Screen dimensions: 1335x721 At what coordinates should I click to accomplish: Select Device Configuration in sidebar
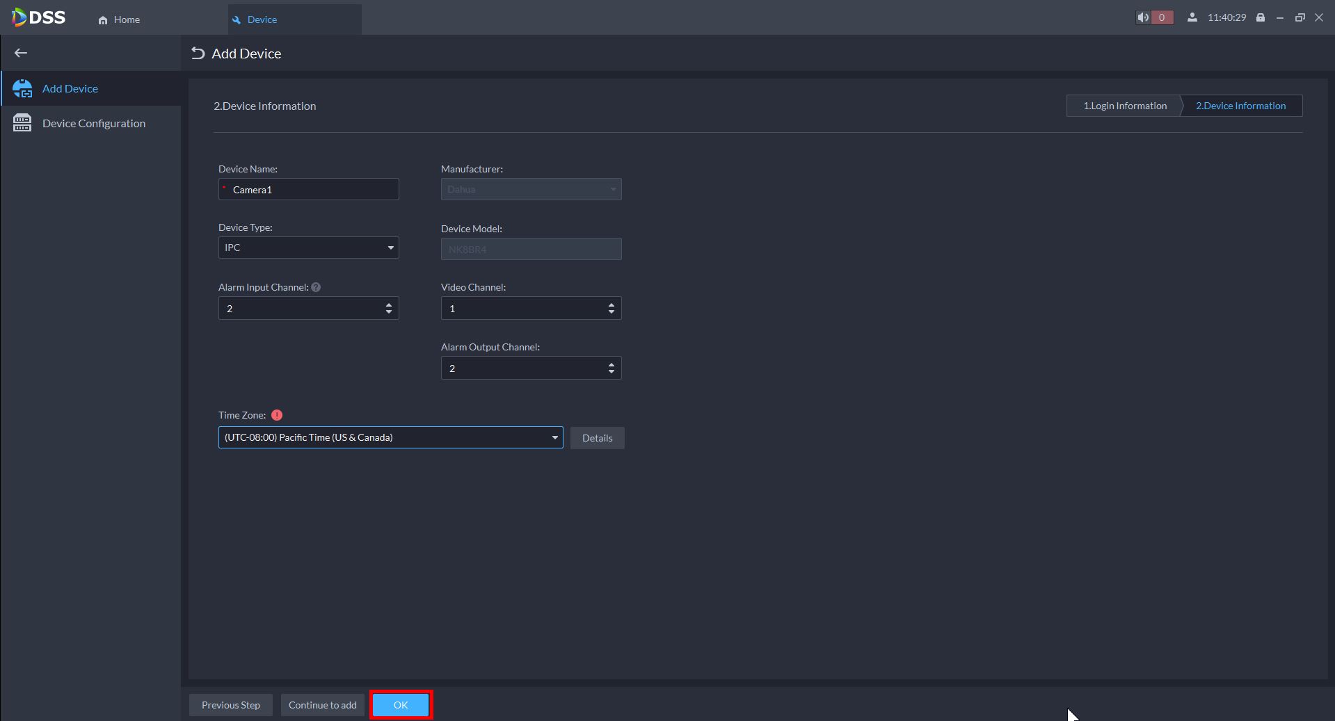click(x=93, y=123)
